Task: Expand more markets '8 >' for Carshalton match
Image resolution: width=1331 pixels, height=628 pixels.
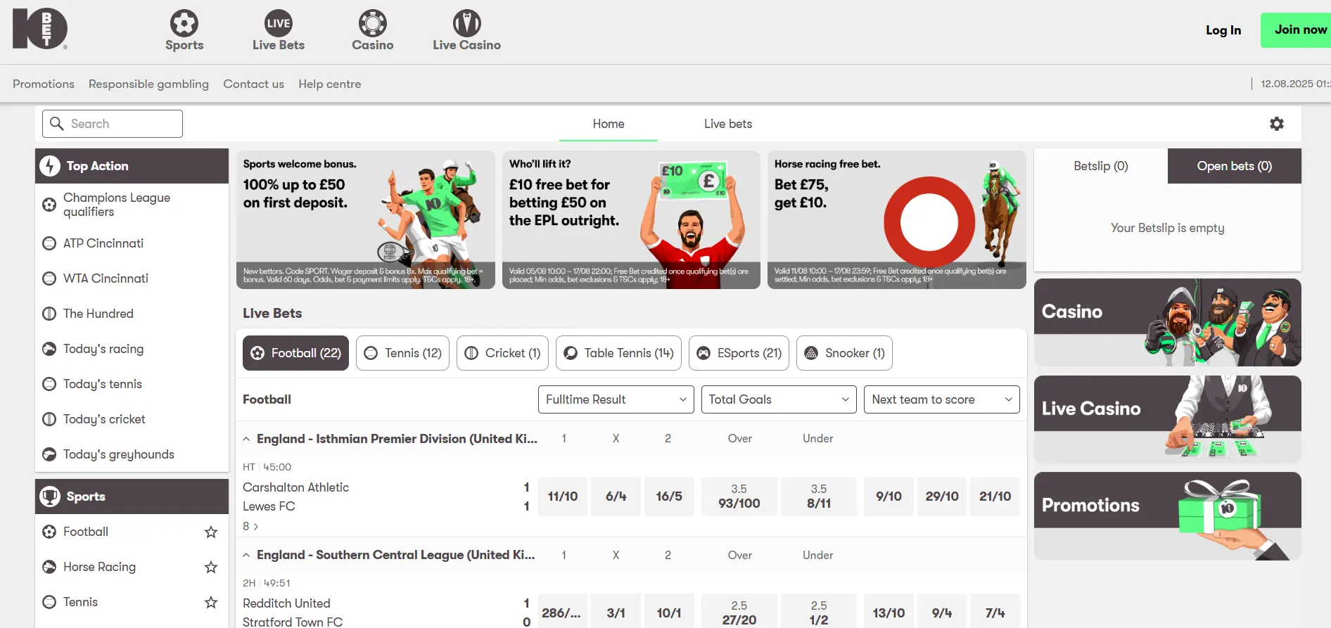Action: coord(250,526)
